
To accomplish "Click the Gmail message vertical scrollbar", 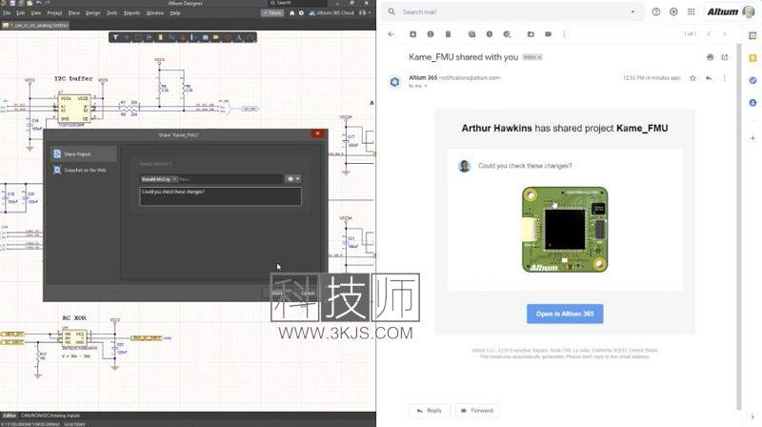I will pos(739,226).
